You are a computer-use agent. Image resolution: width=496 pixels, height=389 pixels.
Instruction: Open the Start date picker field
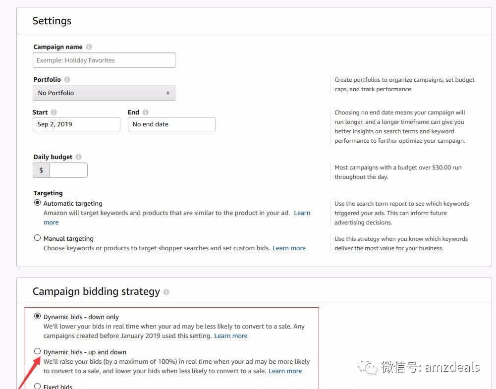(76, 124)
